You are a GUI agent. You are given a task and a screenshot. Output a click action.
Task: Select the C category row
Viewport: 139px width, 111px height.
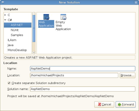pos(18,15)
